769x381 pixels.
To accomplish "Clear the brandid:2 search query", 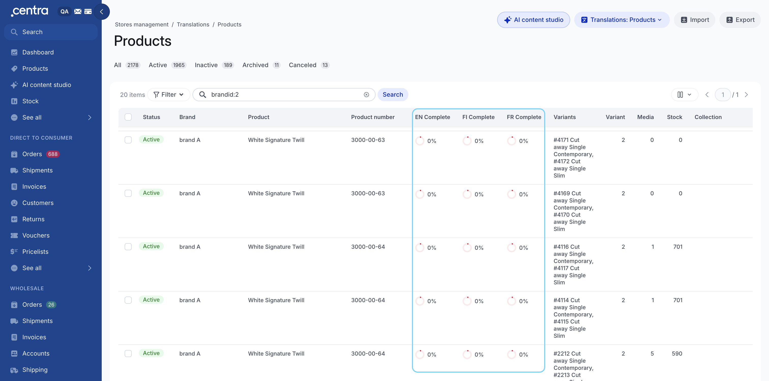I will pyautogui.click(x=366, y=95).
